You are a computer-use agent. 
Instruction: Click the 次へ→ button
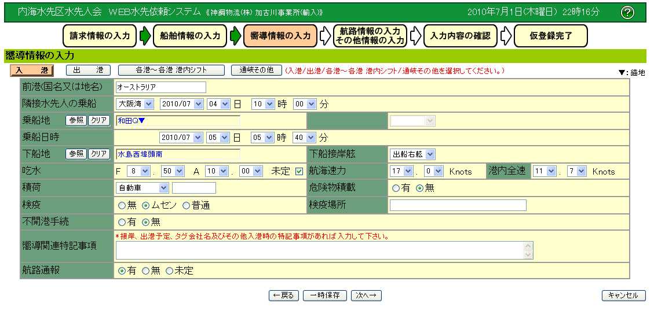click(366, 295)
